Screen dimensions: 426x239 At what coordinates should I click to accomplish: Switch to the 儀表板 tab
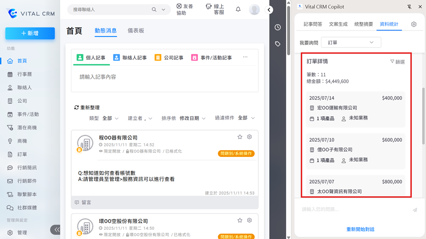coord(136,31)
